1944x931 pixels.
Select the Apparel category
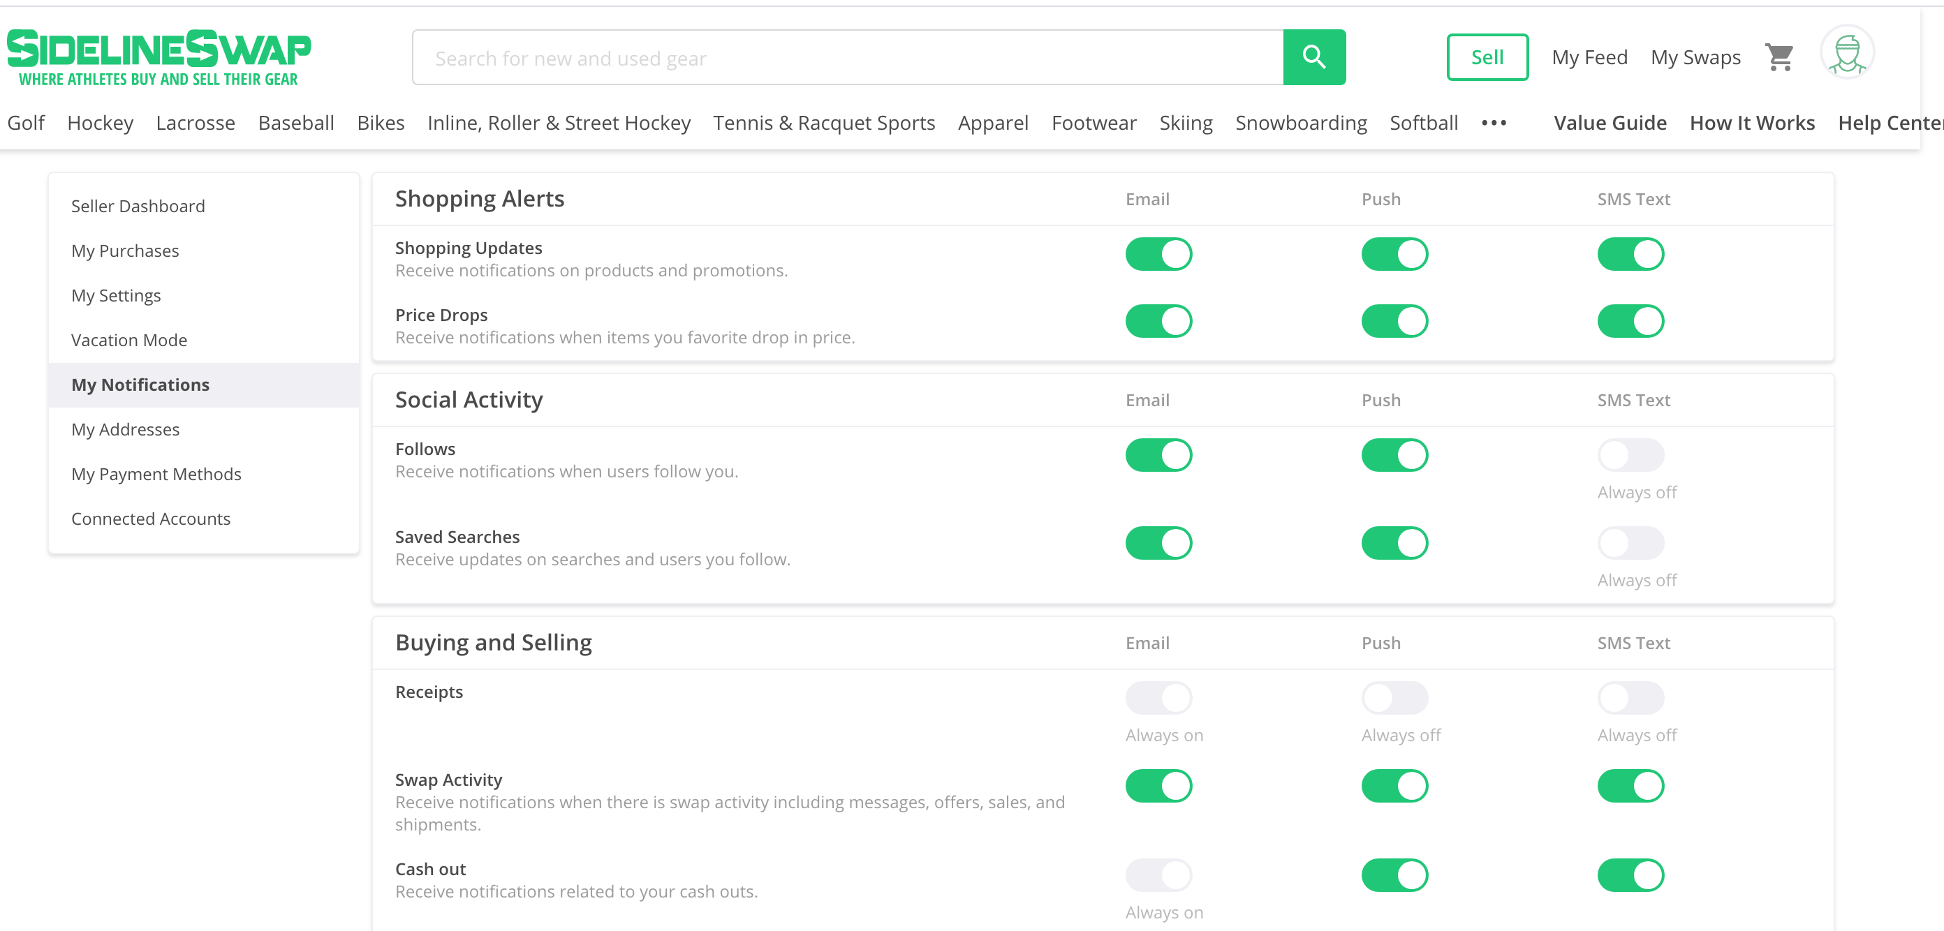993,123
